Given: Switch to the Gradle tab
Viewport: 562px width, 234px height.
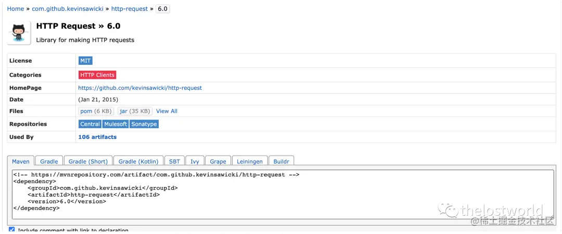Looking at the screenshot, I should (49, 161).
